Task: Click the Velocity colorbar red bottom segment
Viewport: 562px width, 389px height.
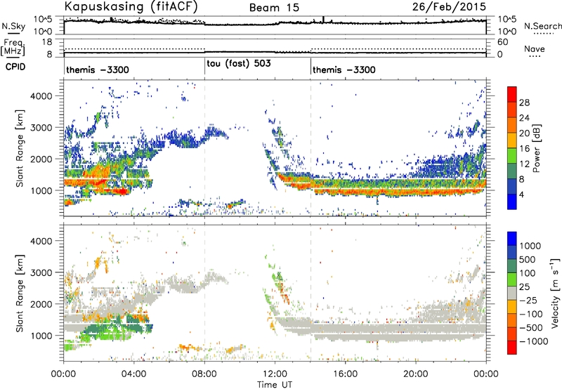Action: pyautogui.click(x=512, y=348)
